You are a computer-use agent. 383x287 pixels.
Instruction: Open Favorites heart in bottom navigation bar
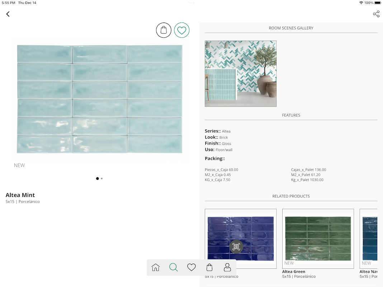pyautogui.click(x=191, y=267)
